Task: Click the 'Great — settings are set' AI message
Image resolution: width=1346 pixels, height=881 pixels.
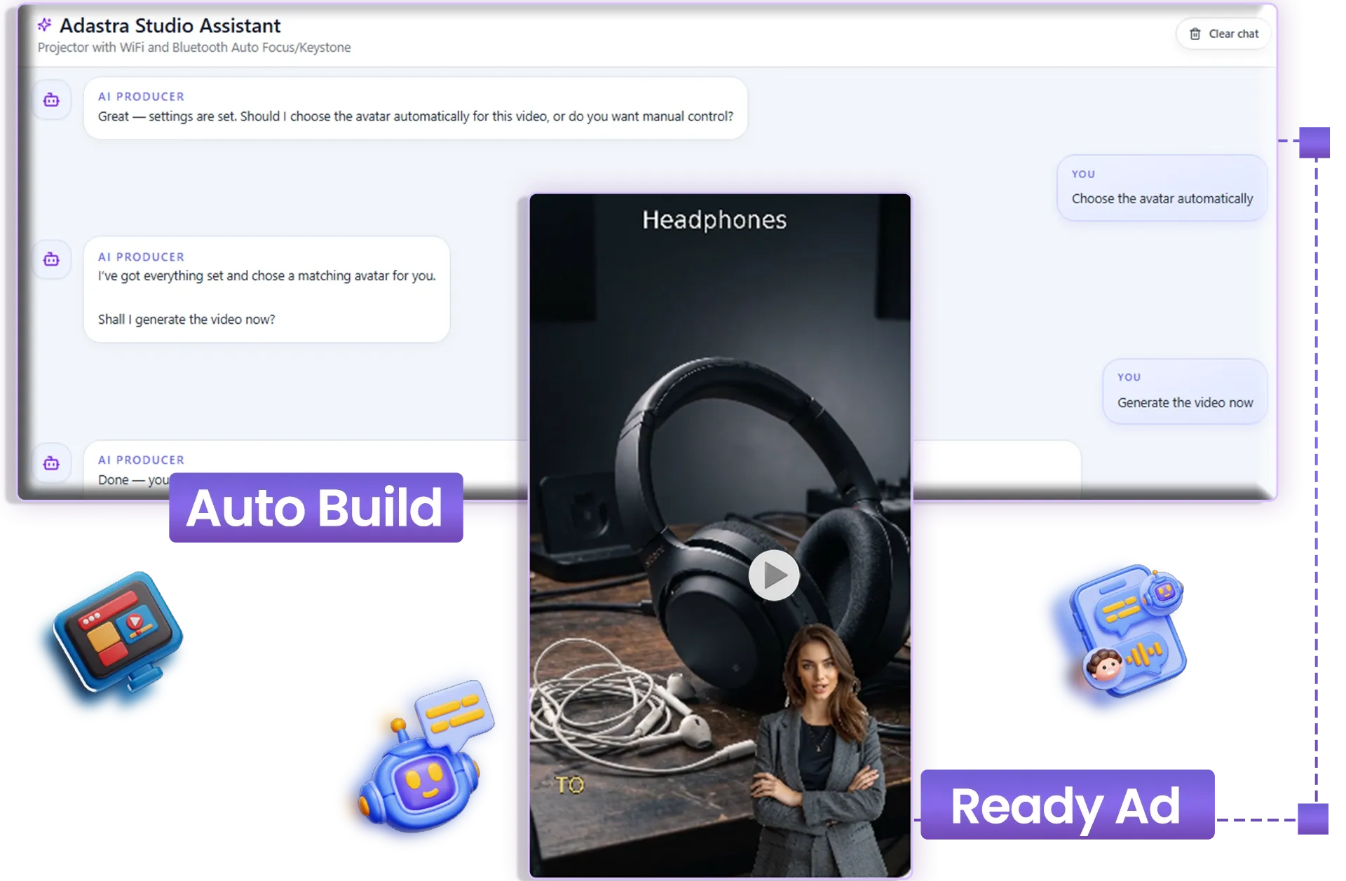Action: coord(415,108)
